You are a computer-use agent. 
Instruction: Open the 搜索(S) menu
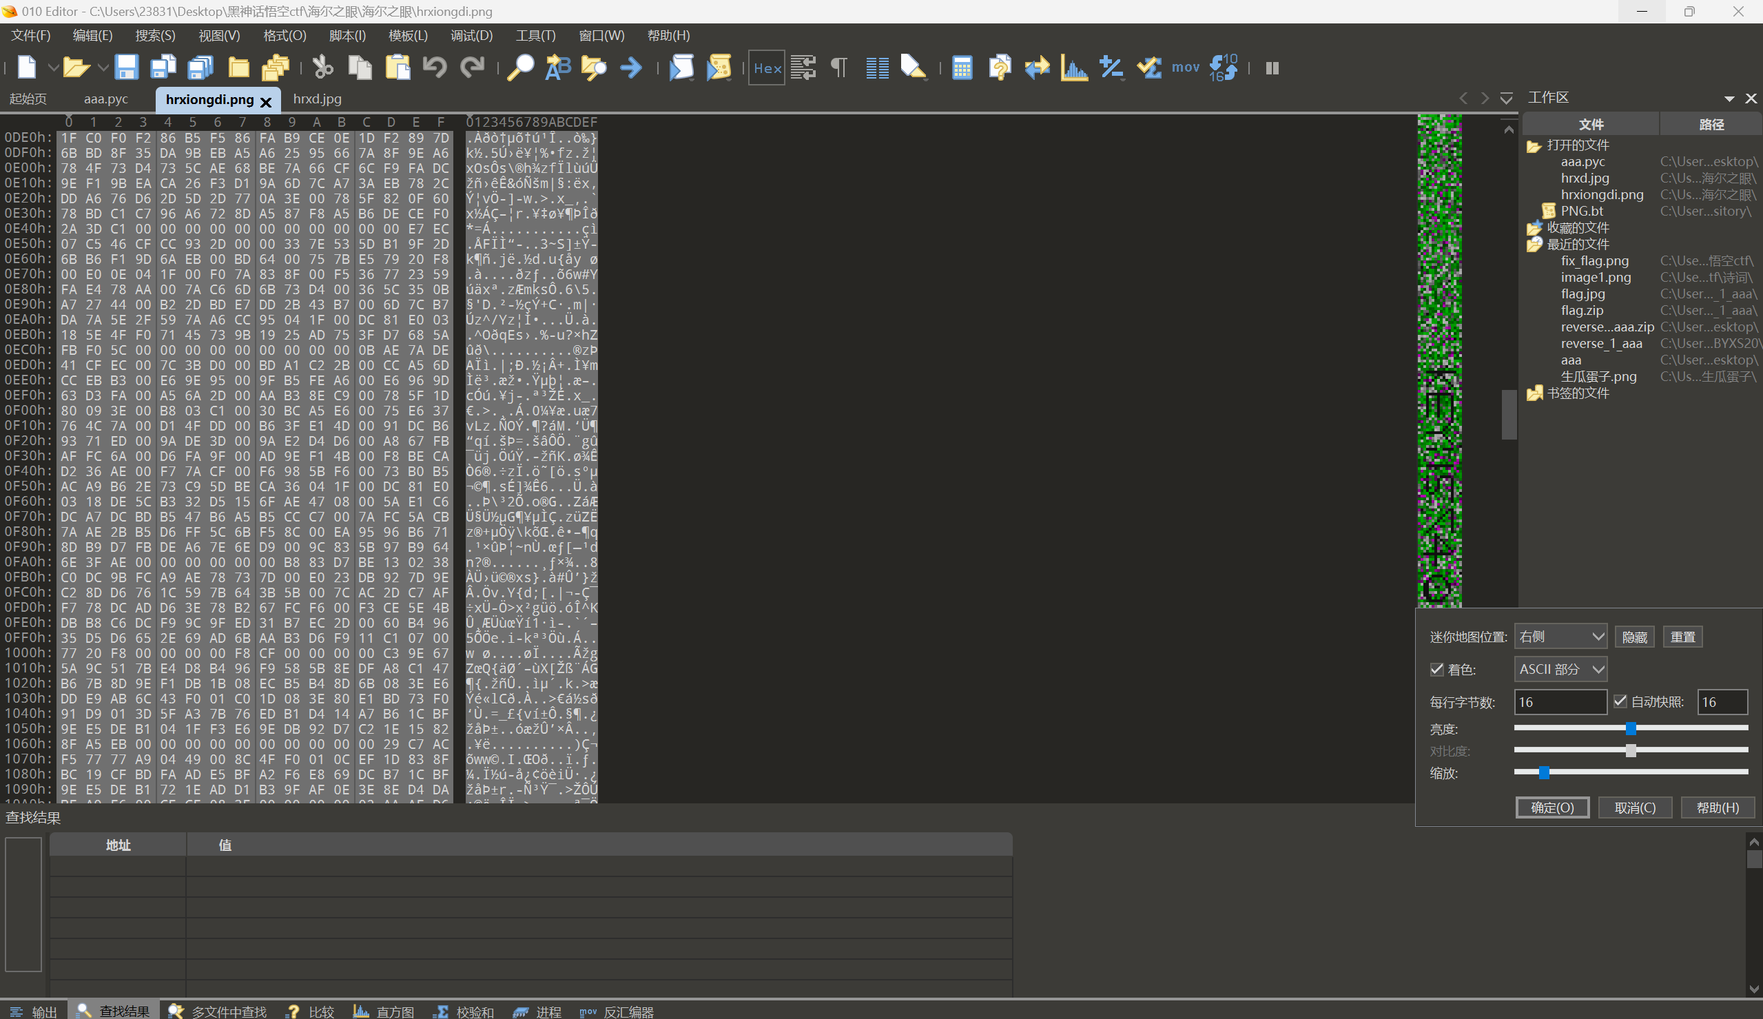coord(154,35)
